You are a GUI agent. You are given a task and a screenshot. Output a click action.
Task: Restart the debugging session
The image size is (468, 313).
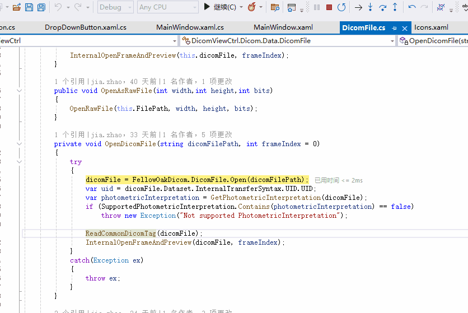[341, 7]
